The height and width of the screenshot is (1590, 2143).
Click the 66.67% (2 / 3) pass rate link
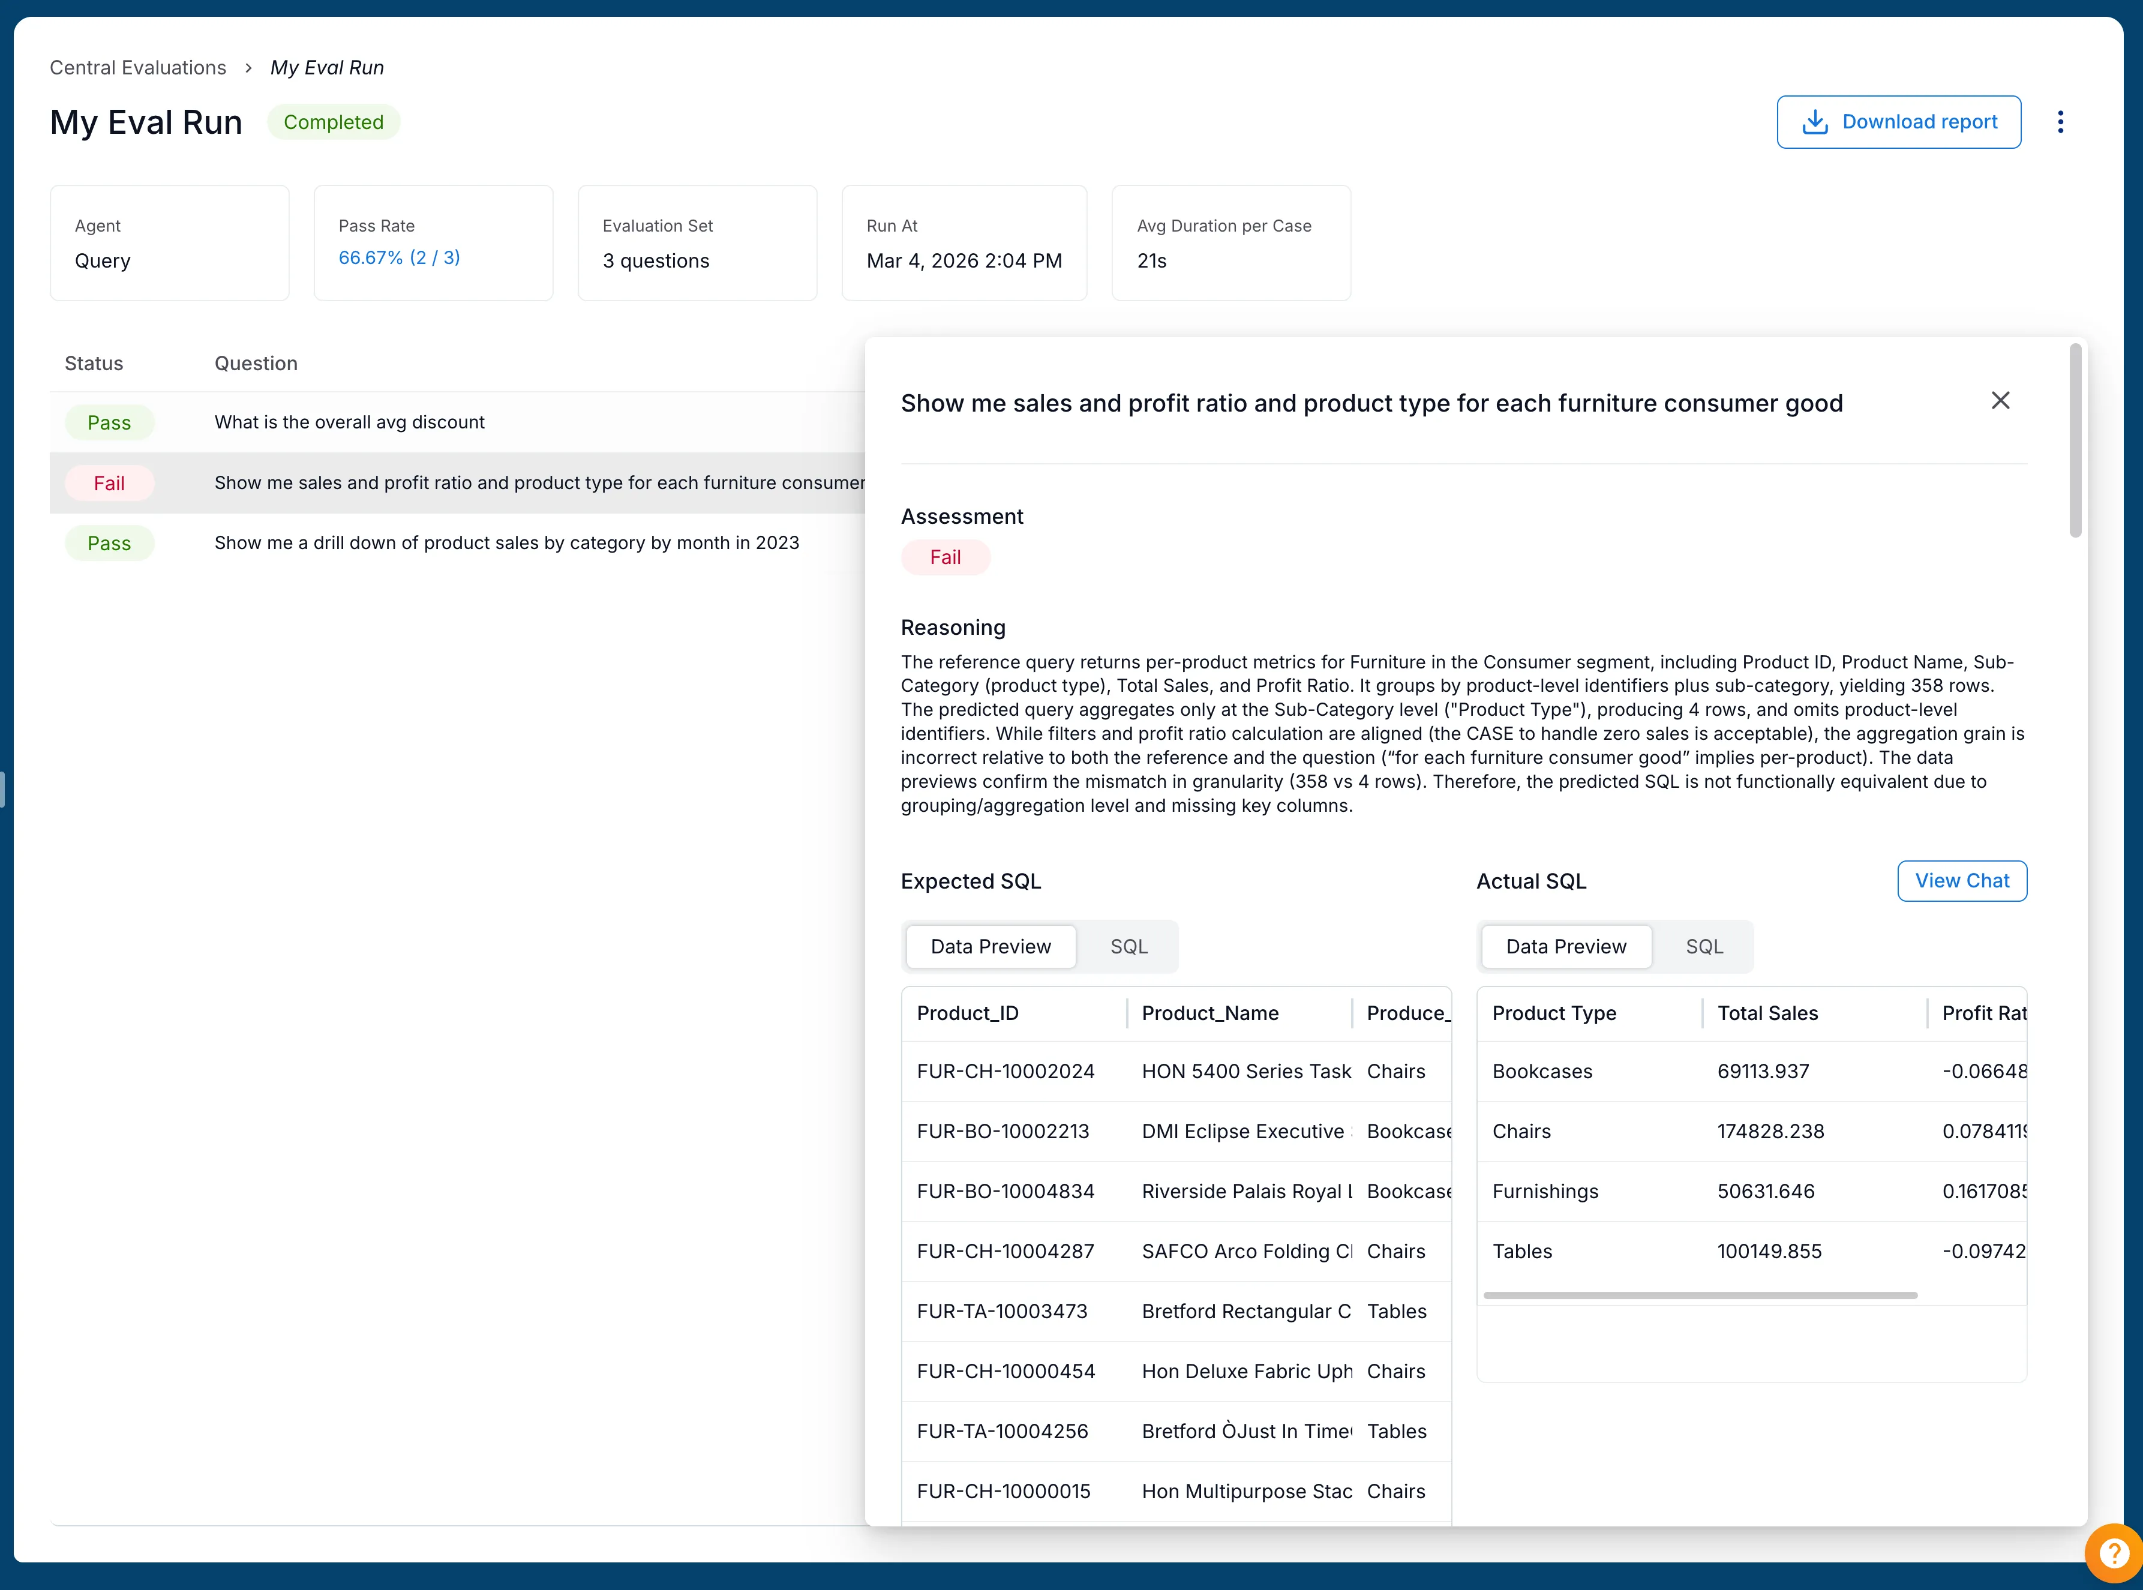pos(398,258)
